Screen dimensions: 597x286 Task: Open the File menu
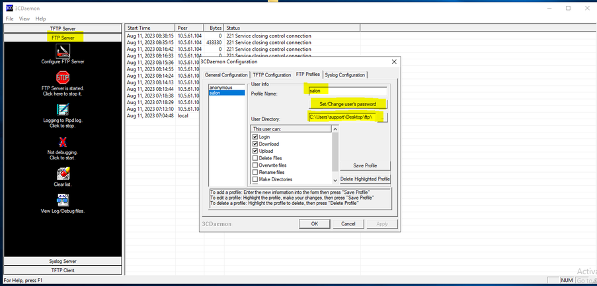tap(9, 18)
